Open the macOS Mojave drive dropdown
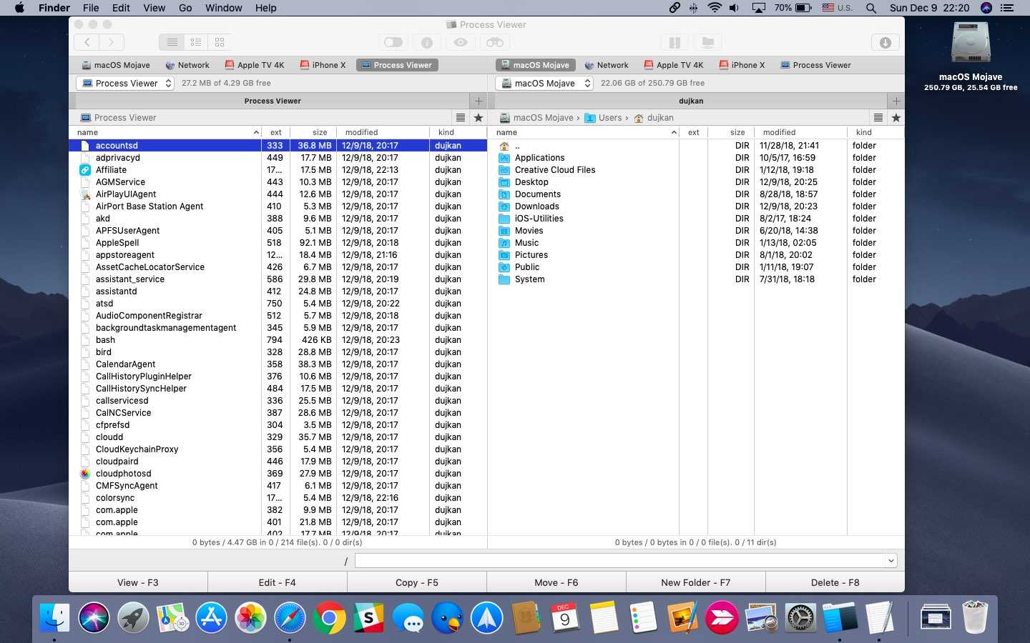 pyautogui.click(x=544, y=84)
